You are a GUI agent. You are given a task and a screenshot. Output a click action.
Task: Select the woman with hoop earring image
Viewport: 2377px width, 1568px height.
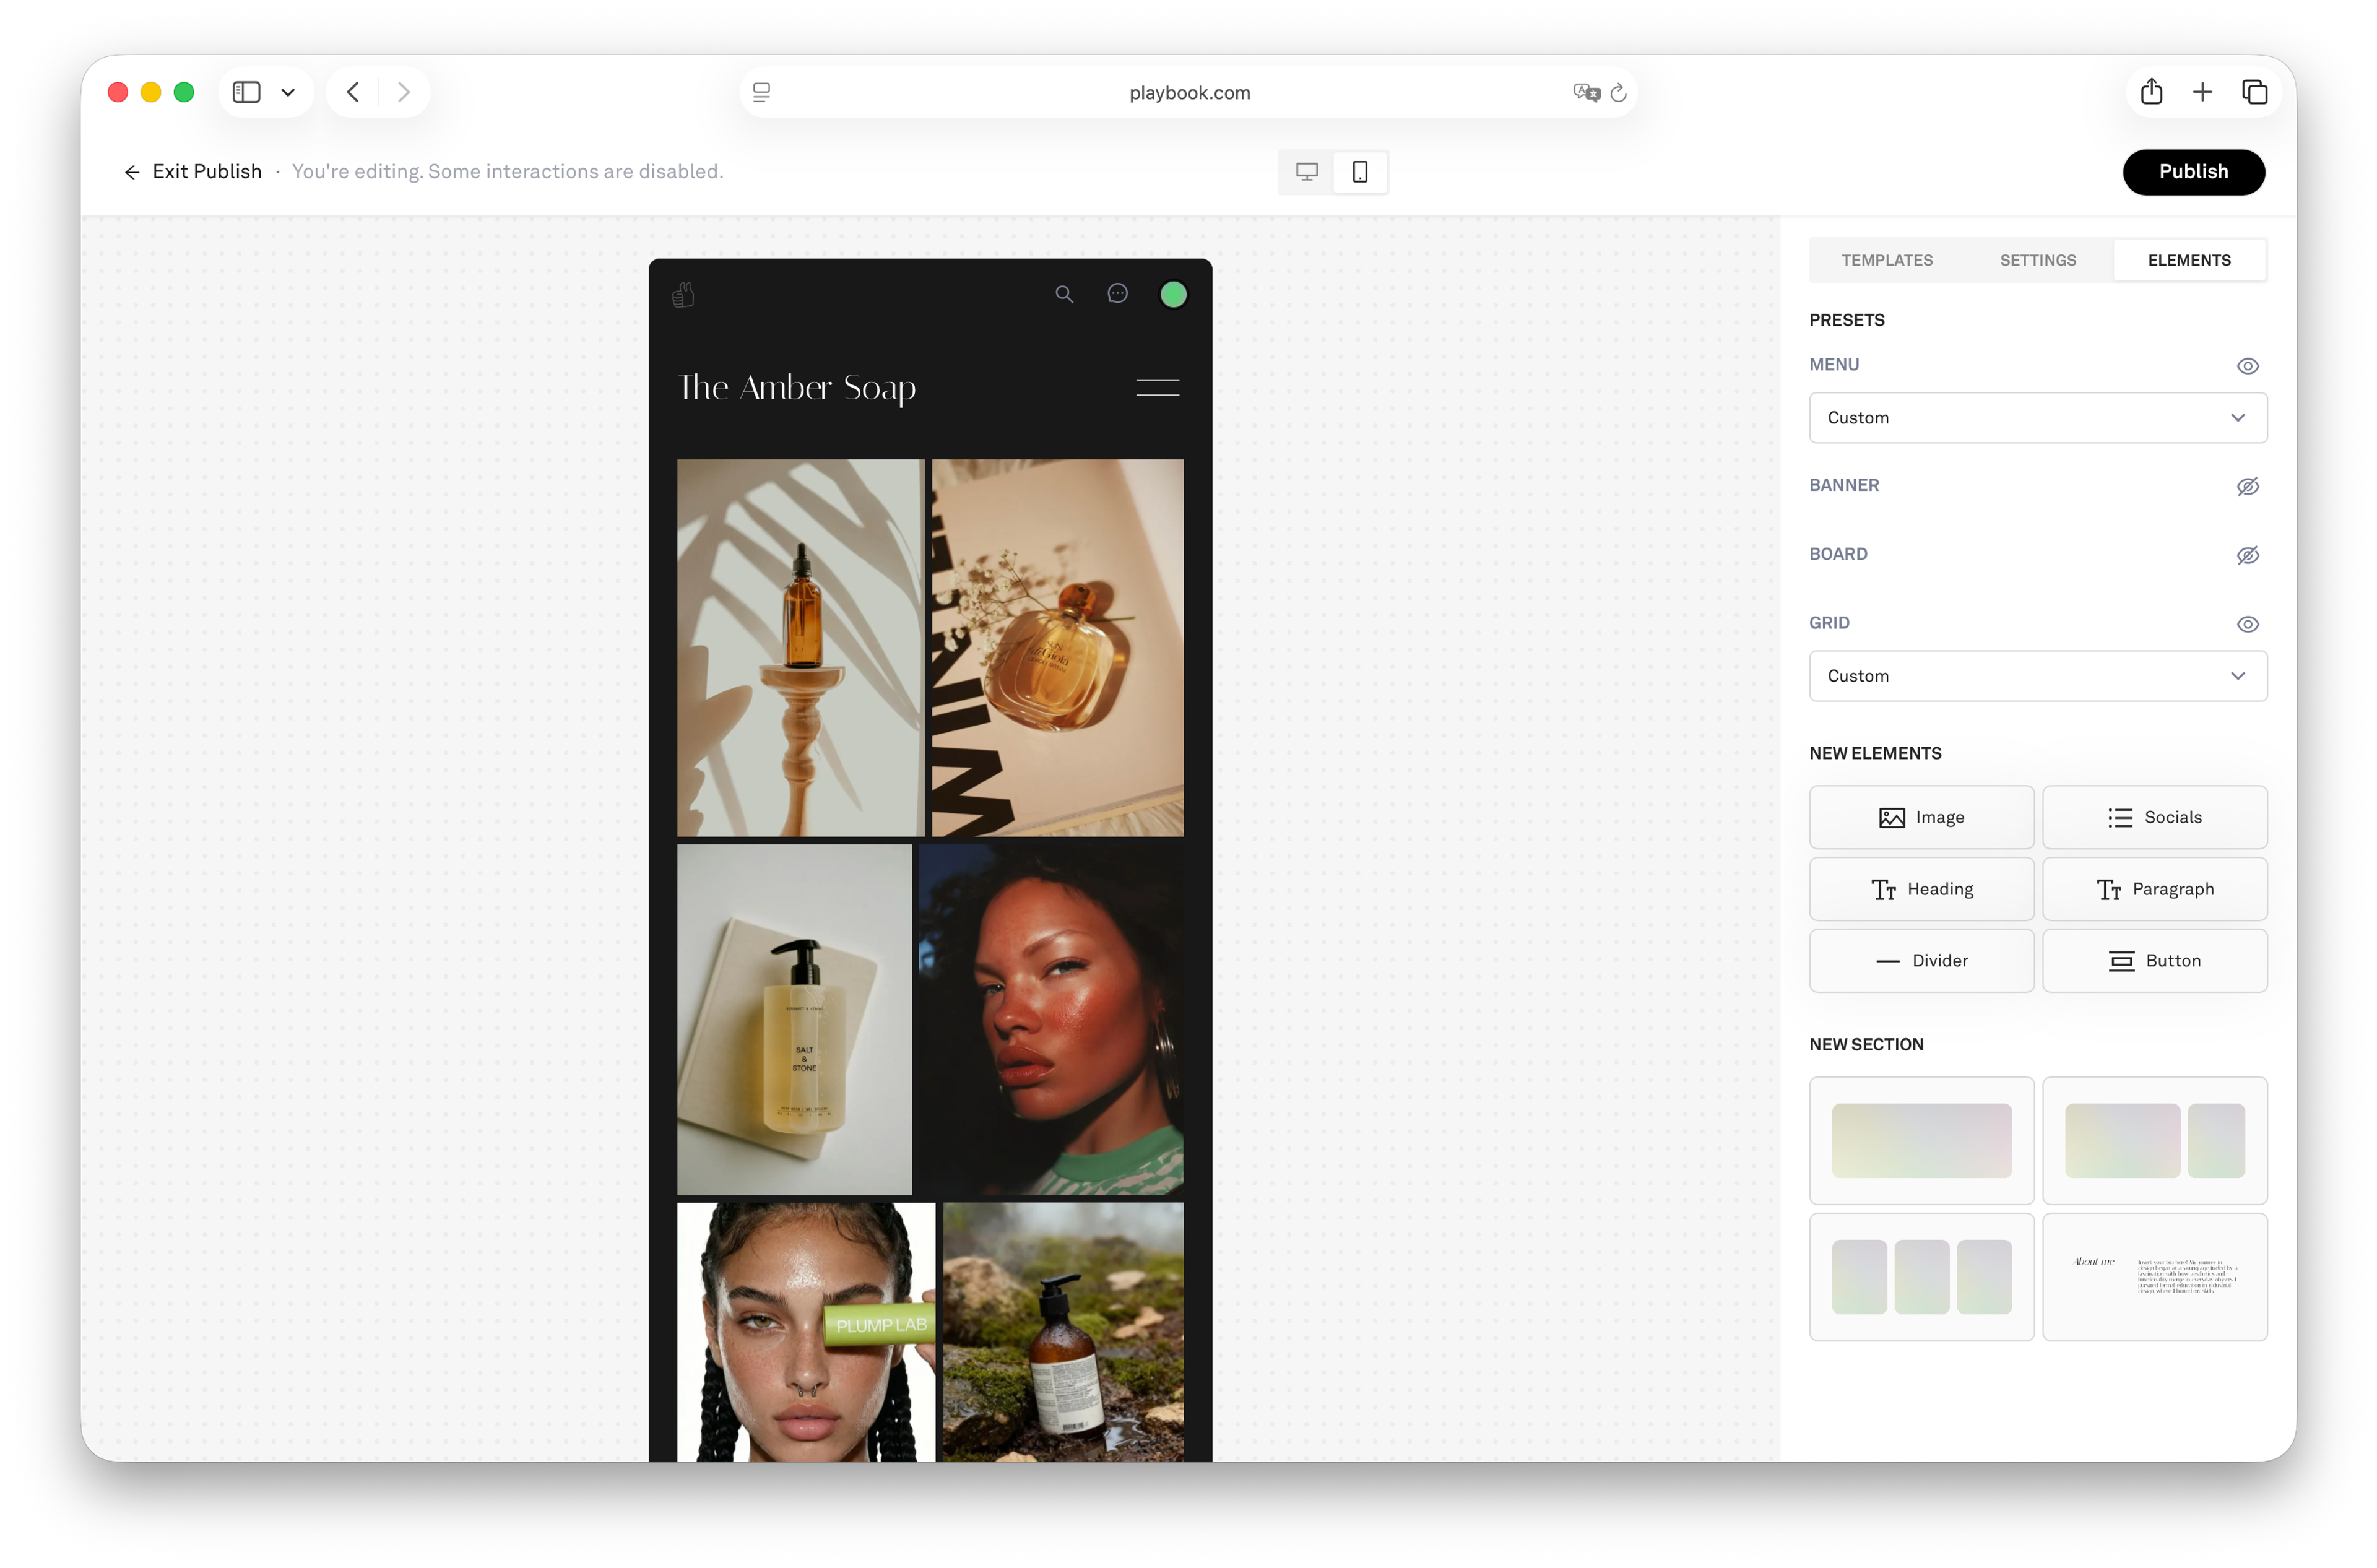click(x=1051, y=1020)
